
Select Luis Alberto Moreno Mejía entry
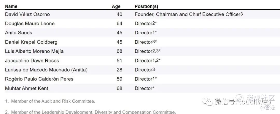coord(34,51)
